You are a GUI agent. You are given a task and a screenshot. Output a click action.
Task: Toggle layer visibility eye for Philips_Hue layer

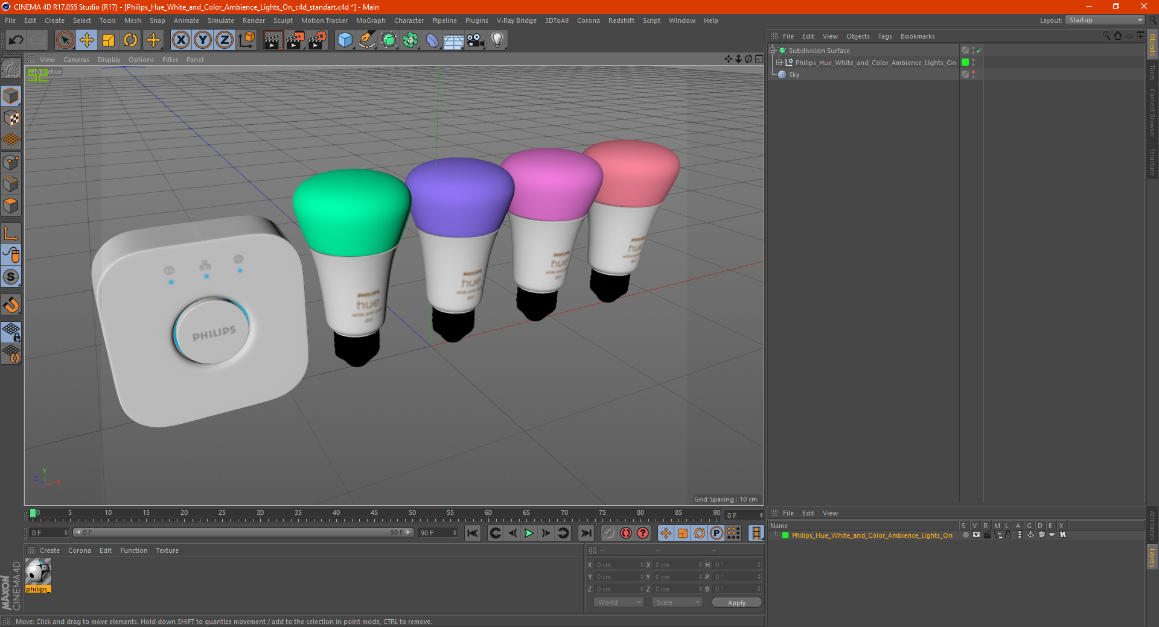click(976, 535)
